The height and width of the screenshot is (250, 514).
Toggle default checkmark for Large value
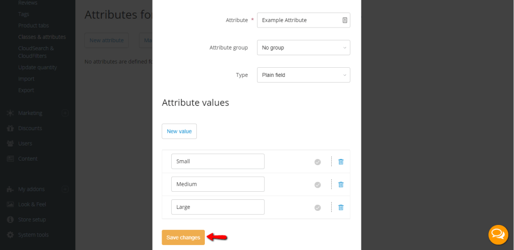pos(318,208)
